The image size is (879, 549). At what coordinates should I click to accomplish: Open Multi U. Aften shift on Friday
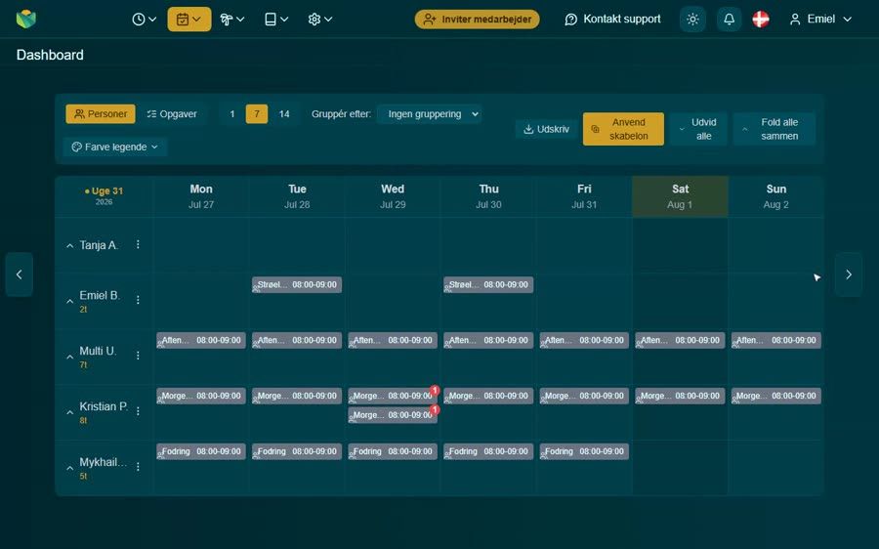pos(584,340)
